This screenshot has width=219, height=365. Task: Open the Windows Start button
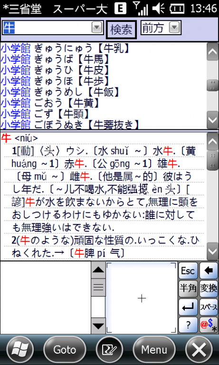20,349
